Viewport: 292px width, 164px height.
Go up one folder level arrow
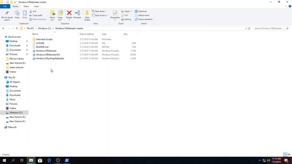(x=17, y=28)
